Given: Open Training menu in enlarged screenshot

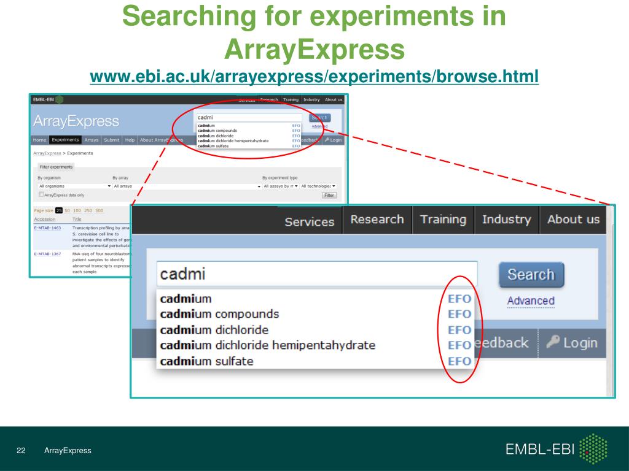Looking at the screenshot, I should pyautogui.click(x=443, y=219).
